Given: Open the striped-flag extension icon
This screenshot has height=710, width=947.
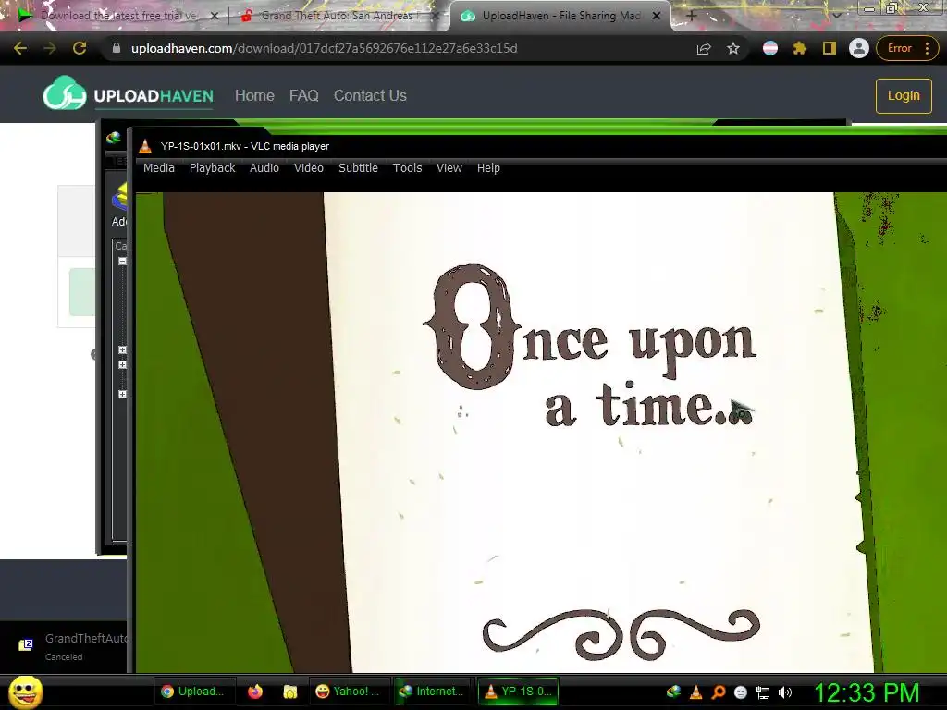Looking at the screenshot, I should [770, 48].
